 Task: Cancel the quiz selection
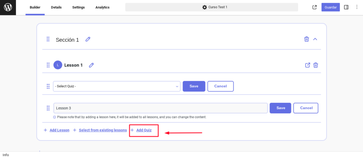click(x=220, y=86)
